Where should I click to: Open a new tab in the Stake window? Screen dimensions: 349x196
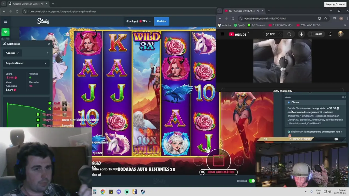(53, 4)
